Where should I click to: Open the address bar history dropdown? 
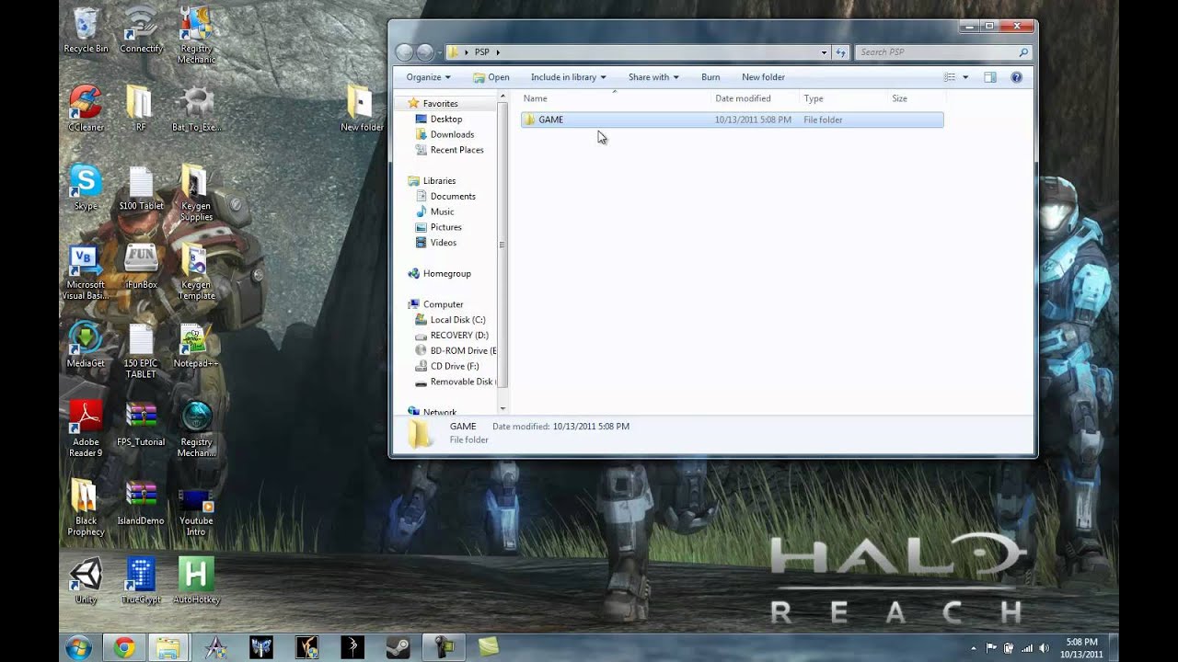click(x=825, y=52)
